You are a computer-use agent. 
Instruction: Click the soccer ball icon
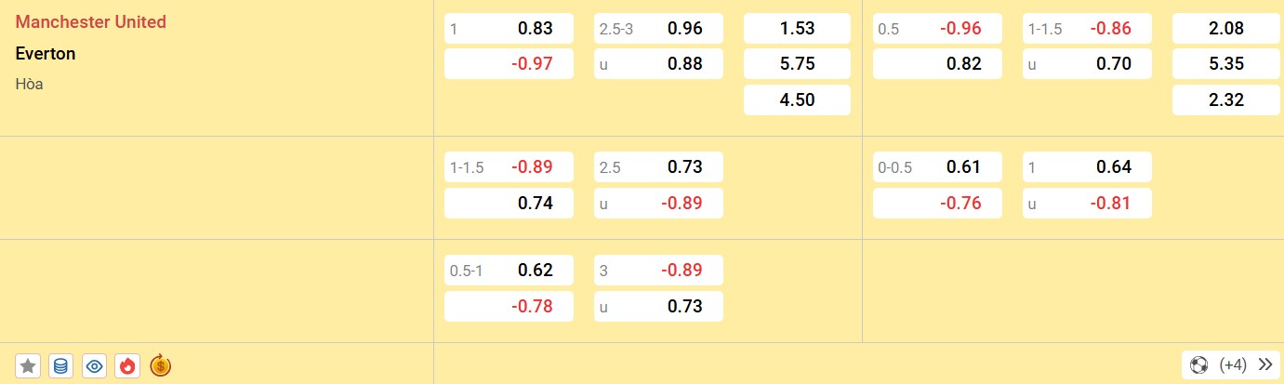[1199, 364]
